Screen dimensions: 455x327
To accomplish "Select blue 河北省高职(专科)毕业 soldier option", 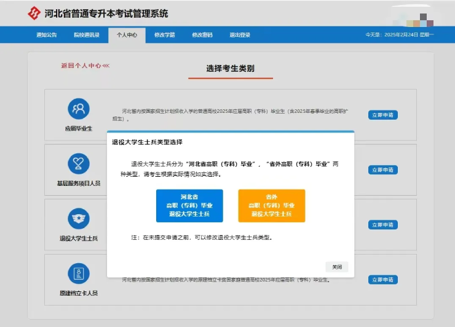I will click(189, 206).
